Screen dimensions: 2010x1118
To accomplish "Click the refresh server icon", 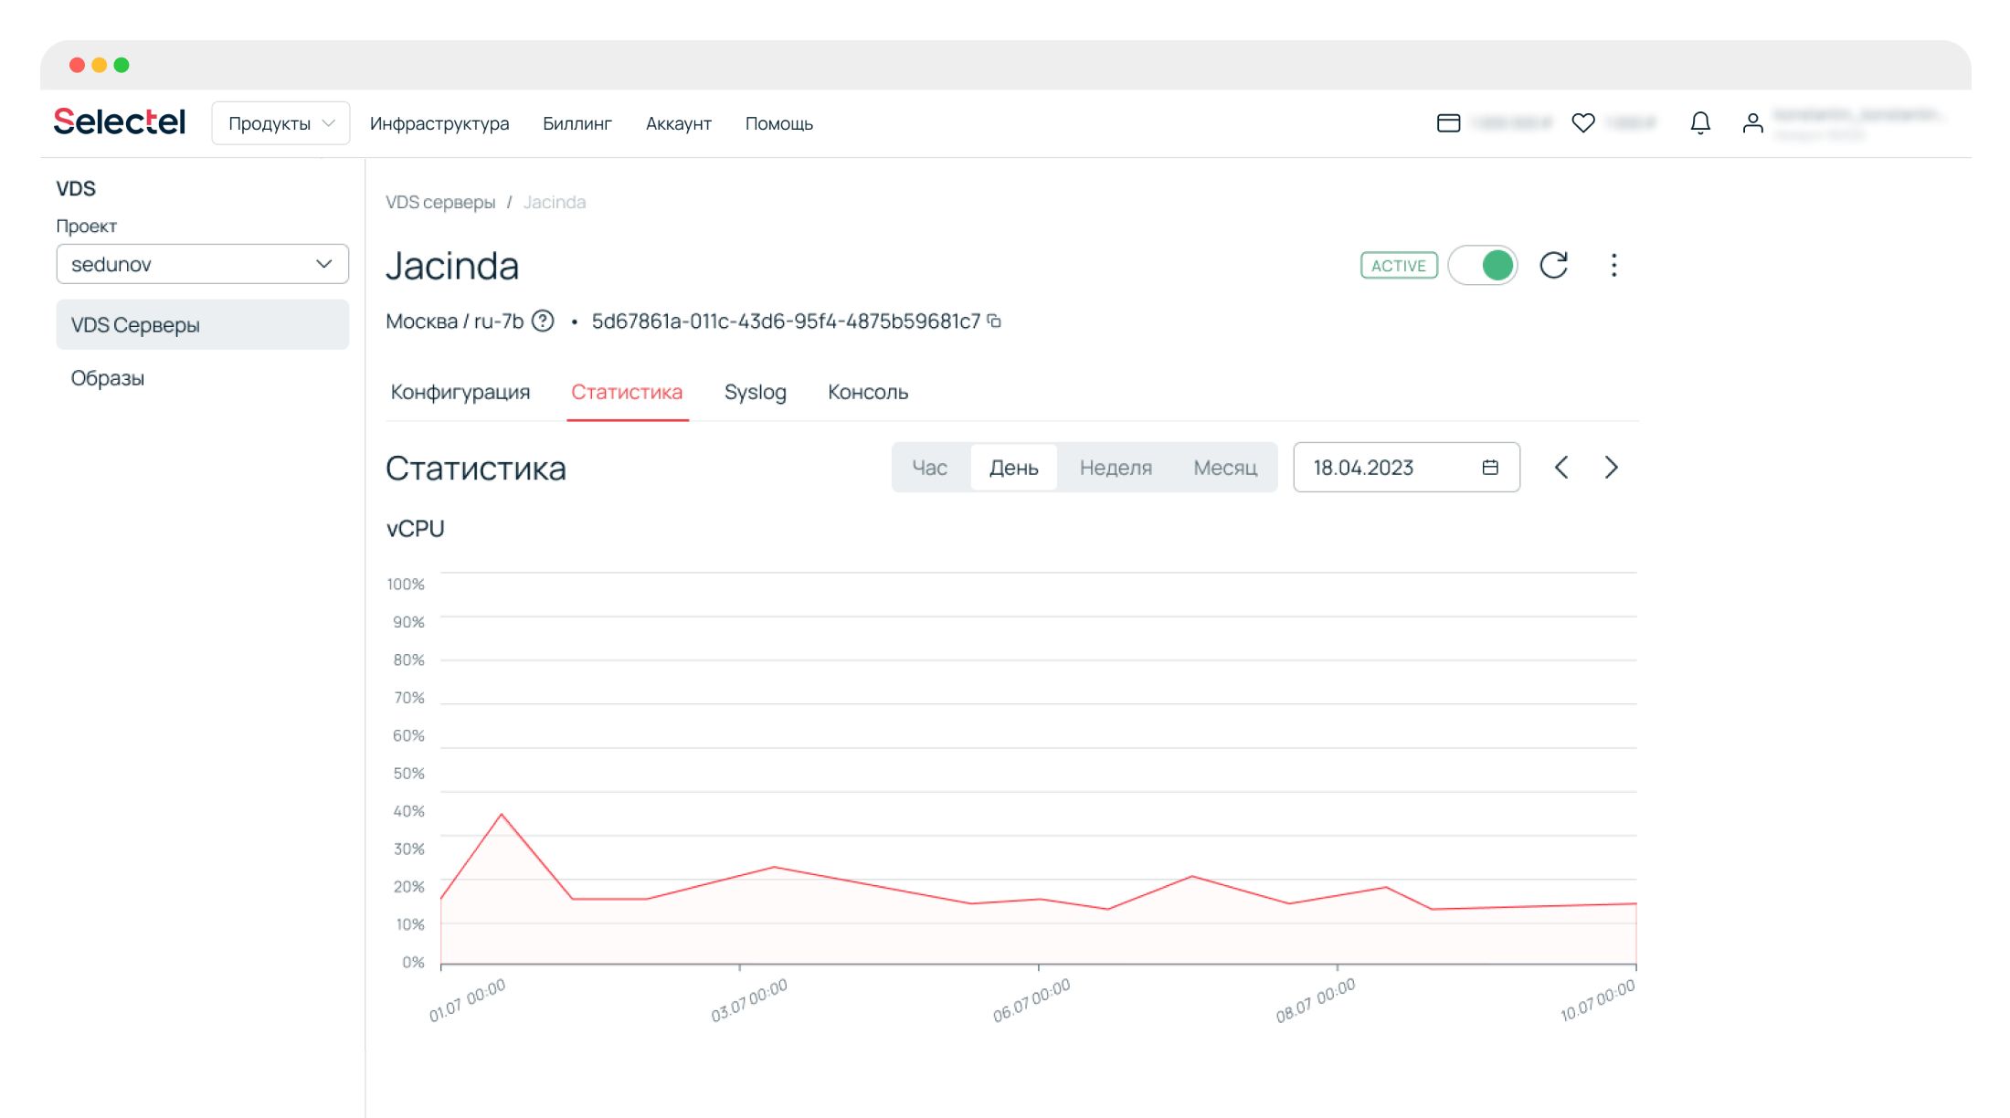I will (x=1553, y=266).
